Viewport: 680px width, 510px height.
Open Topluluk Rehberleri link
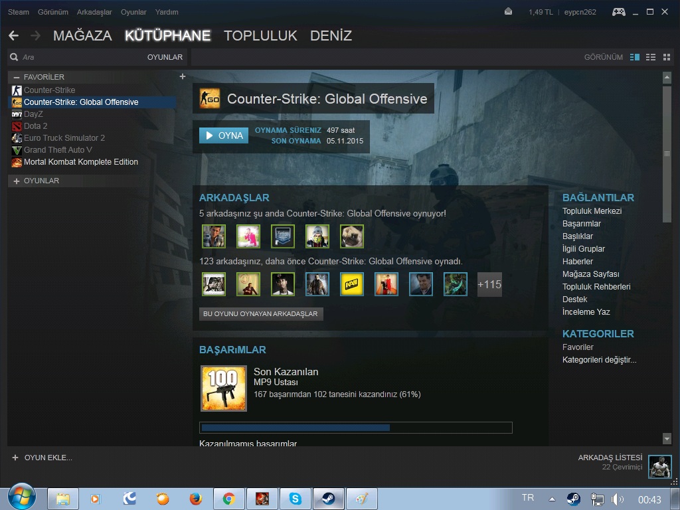(596, 286)
